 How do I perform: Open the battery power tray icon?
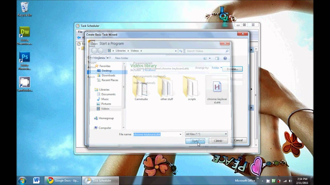tap(279, 181)
